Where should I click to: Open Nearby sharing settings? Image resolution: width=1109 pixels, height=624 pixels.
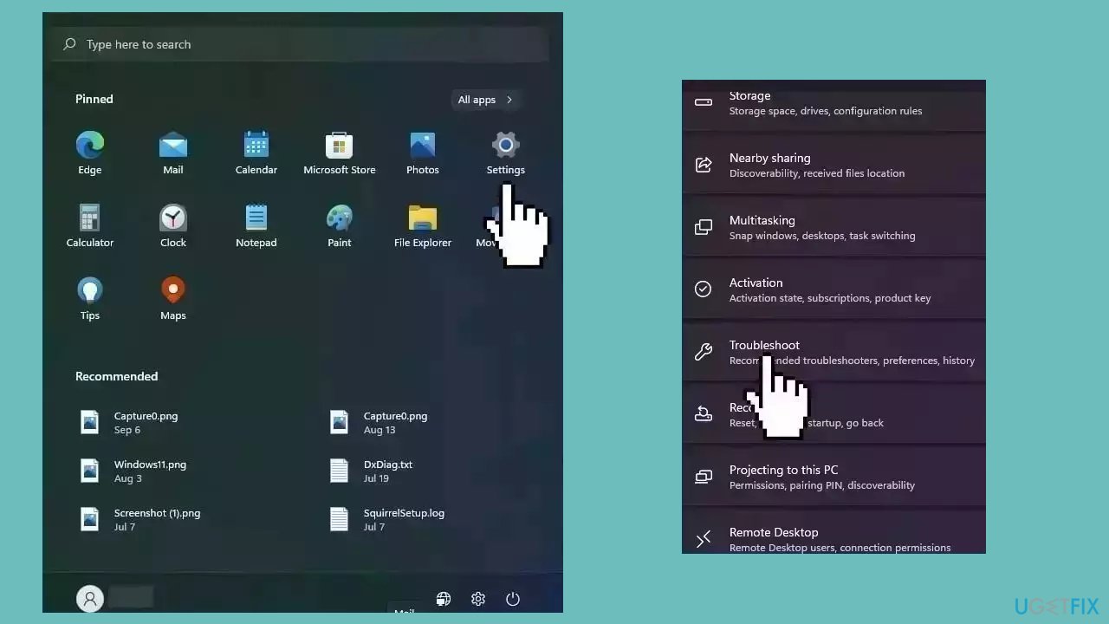pos(833,165)
